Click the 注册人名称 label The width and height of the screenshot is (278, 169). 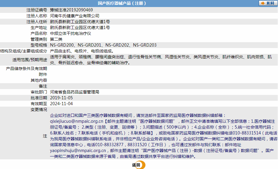point(37,16)
